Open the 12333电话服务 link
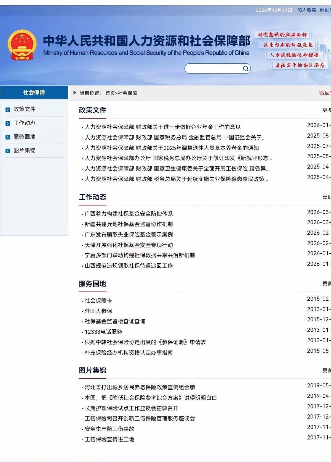331x462 pixels. [x=103, y=332]
